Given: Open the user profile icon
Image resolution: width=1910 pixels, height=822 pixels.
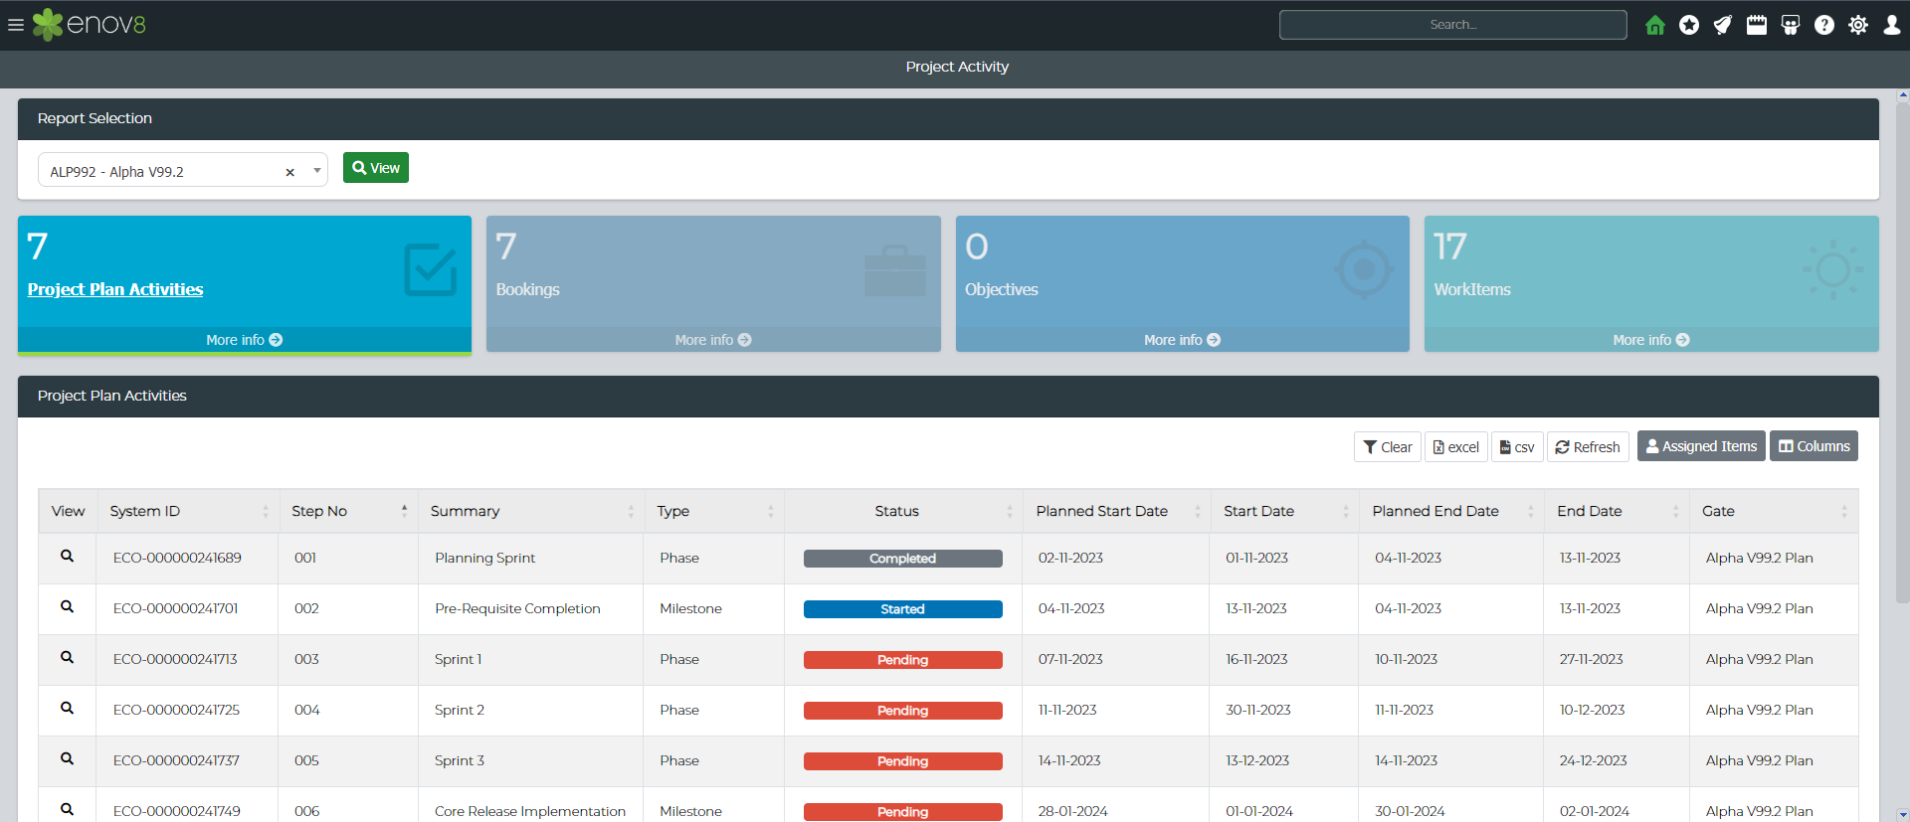Looking at the screenshot, I should tap(1892, 25).
